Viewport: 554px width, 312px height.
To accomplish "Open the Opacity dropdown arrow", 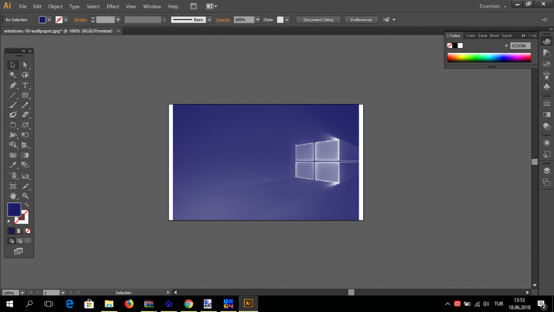I will [257, 20].
